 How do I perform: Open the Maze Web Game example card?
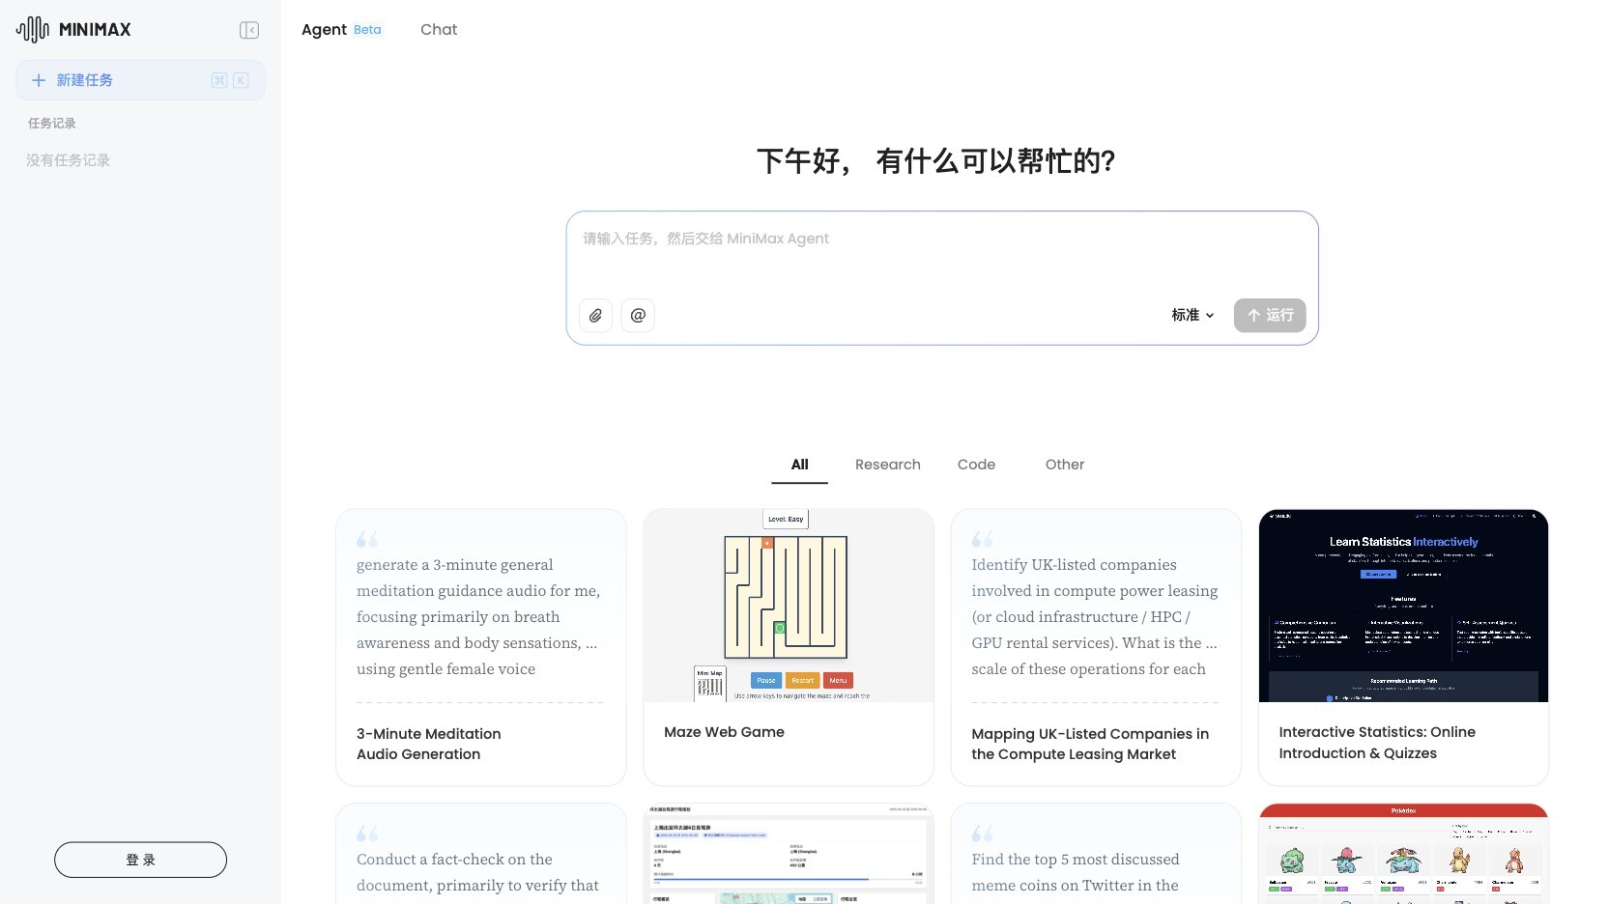click(x=788, y=647)
